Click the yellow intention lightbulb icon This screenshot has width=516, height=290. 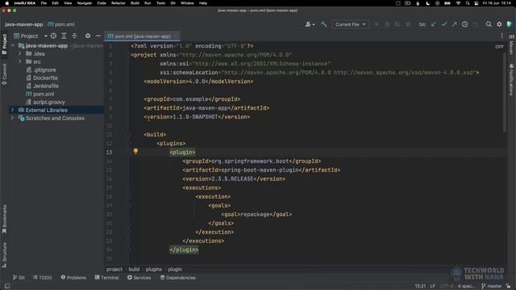tap(135, 151)
